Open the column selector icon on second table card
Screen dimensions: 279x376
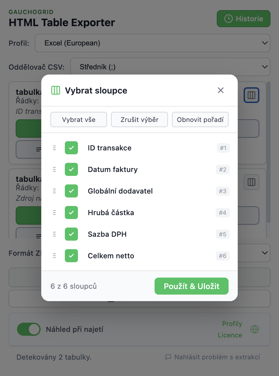[x=251, y=182]
